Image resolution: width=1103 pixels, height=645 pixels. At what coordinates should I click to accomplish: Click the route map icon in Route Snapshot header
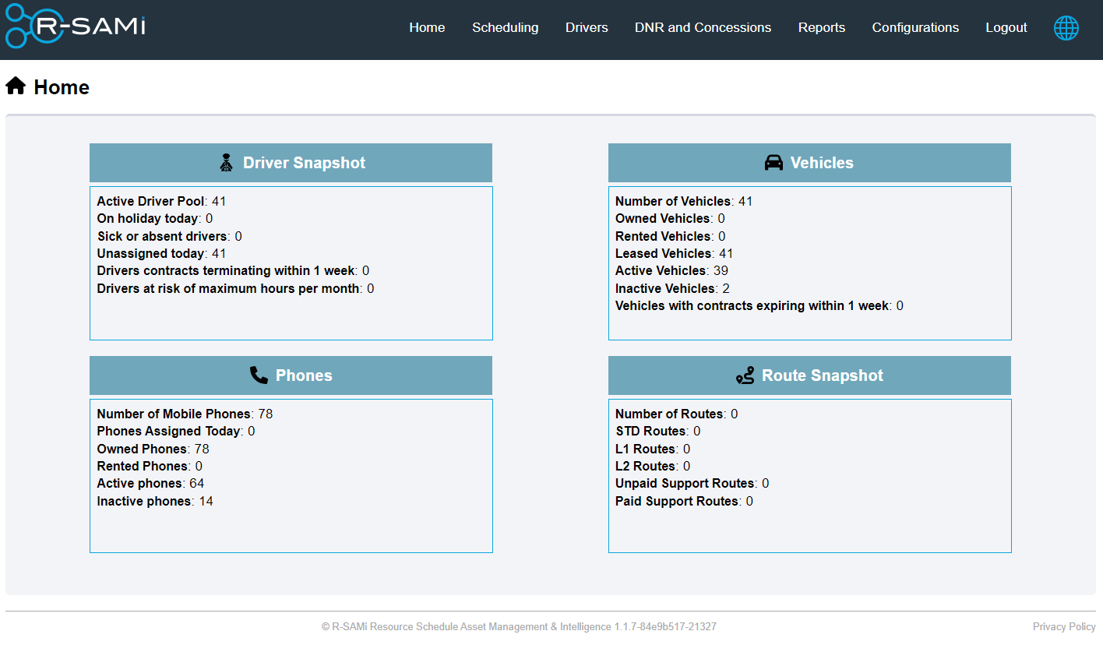coord(745,375)
